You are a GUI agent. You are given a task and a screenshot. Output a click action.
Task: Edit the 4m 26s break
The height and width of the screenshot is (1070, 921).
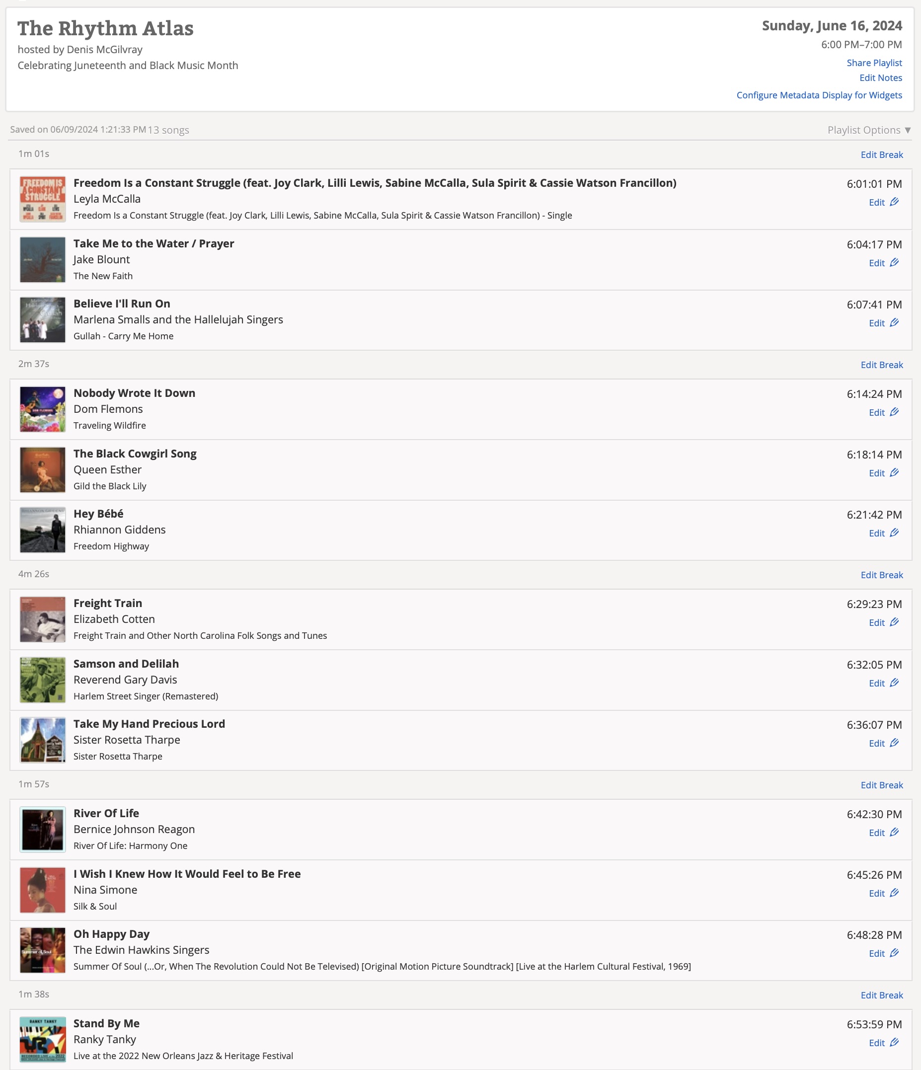(881, 575)
